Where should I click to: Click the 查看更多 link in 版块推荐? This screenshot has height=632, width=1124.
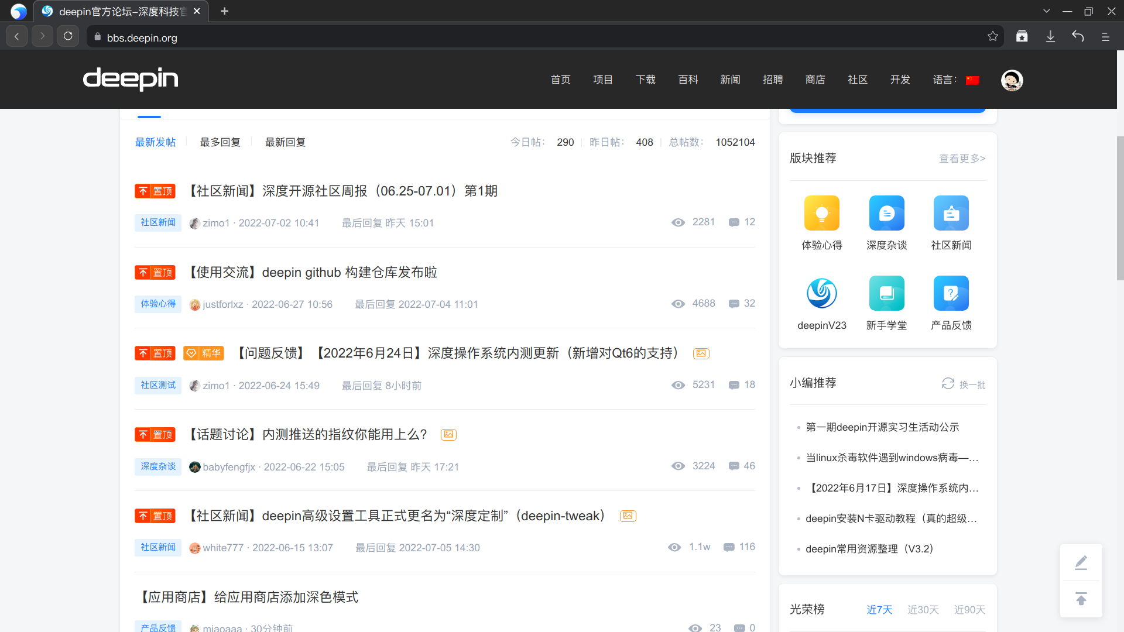(x=962, y=158)
